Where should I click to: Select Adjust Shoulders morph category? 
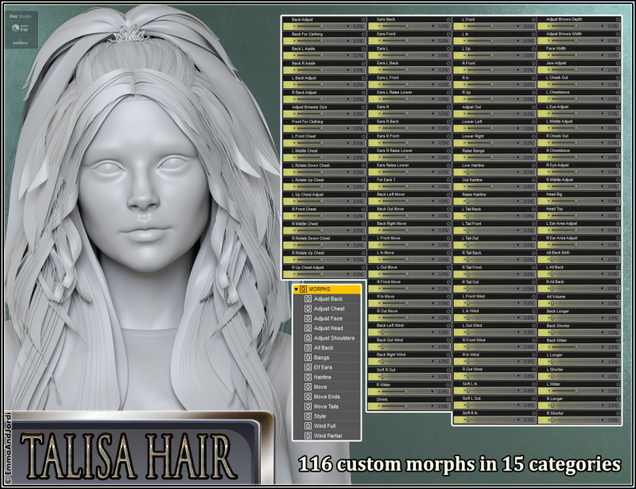334,338
